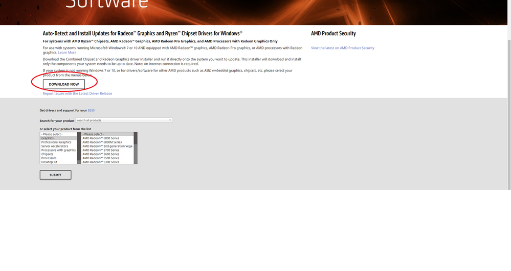Choose AMD Radeon 5700 Series
This screenshot has height=271, width=511.
pyautogui.click(x=107, y=151)
